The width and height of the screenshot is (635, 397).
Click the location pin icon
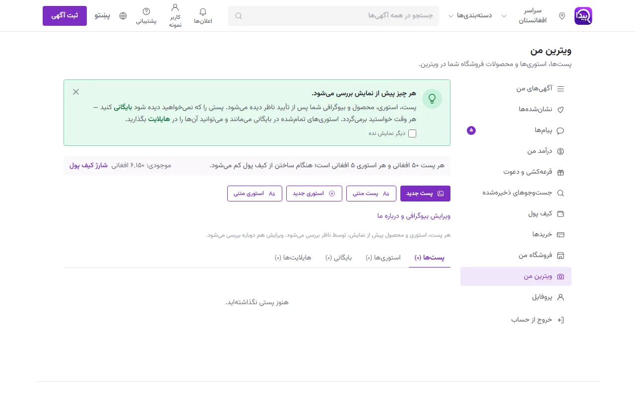pyautogui.click(x=562, y=16)
